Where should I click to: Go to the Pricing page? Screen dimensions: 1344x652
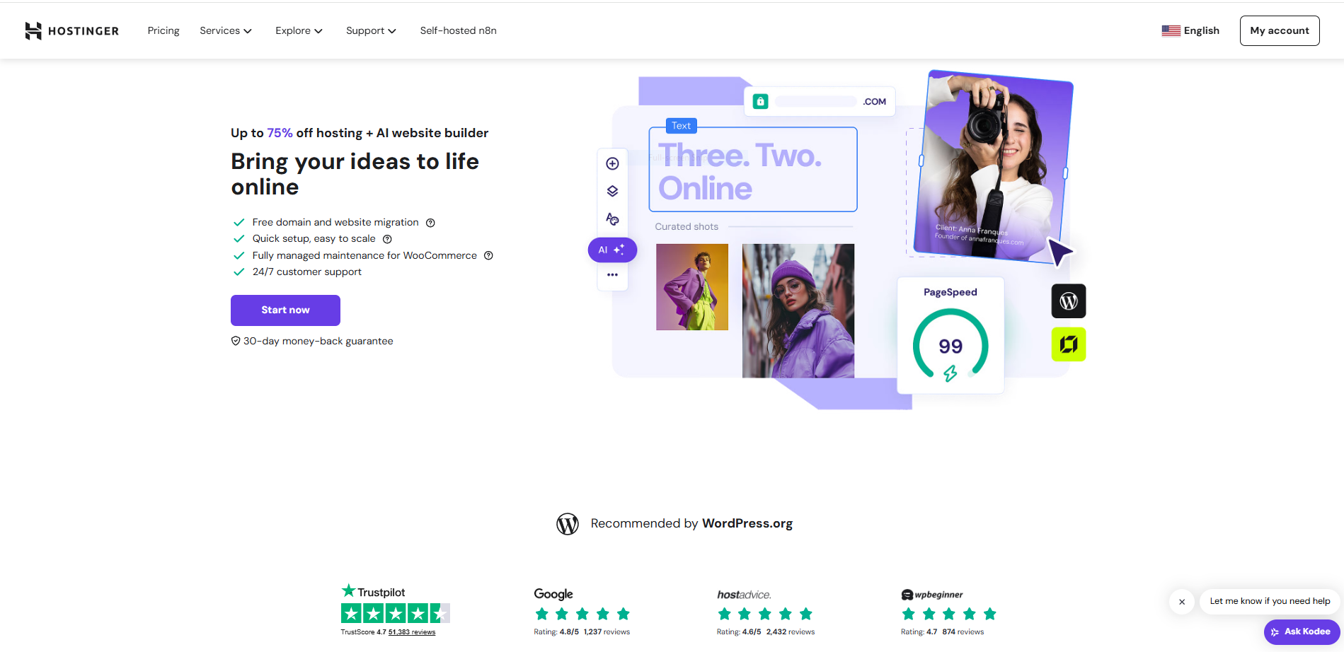pos(163,30)
